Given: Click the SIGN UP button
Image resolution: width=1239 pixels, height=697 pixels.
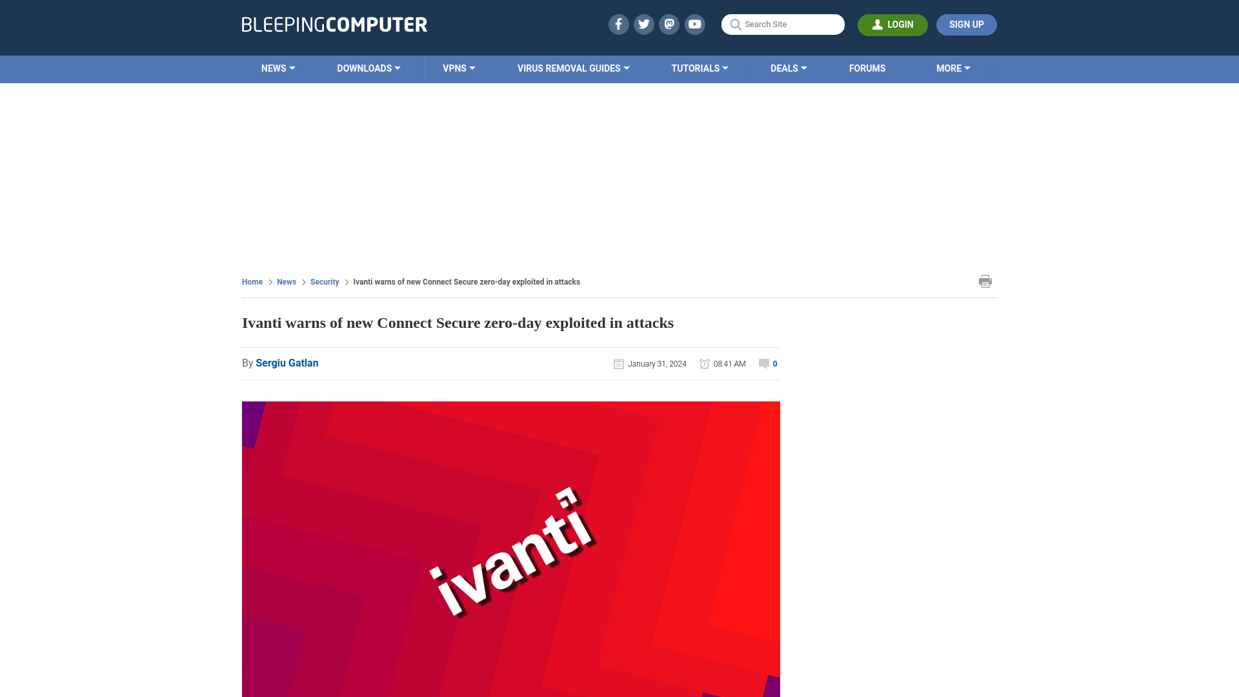Looking at the screenshot, I should (966, 24).
